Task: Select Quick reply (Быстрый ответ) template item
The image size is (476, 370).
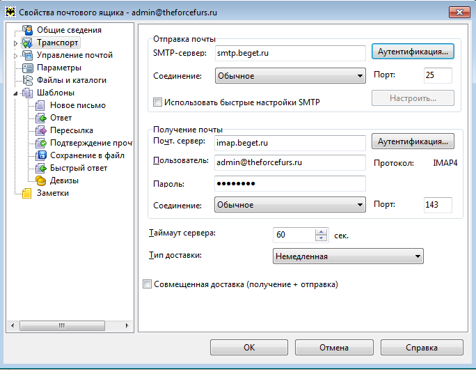Action: tap(79, 168)
